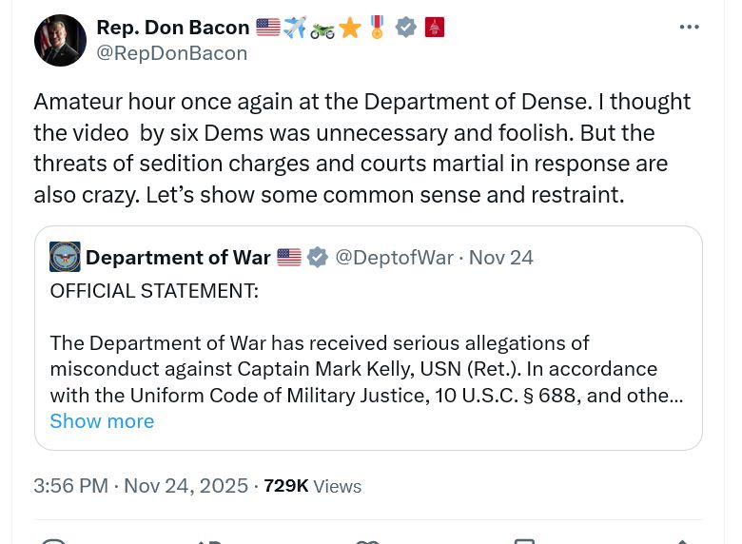Toggle the bookmark icon on the tweet
Image resolution: width=742 pixels, height=544 pixels.
tap(524, 541)
